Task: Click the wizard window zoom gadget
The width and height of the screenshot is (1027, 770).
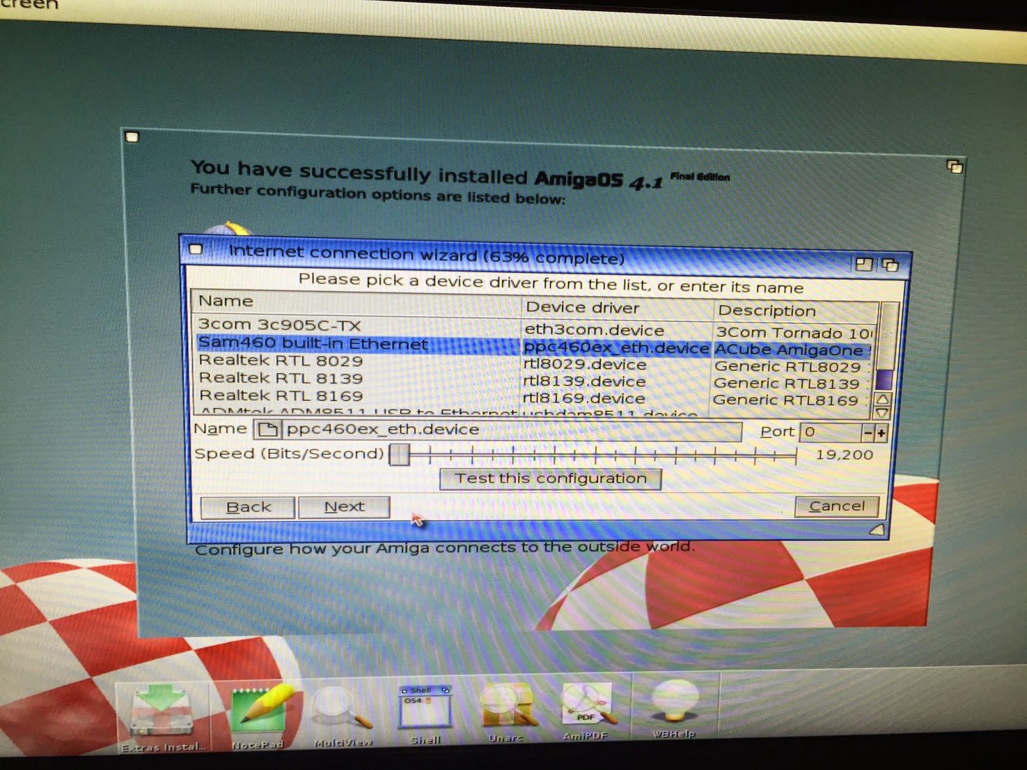Action: click(864, 264)
